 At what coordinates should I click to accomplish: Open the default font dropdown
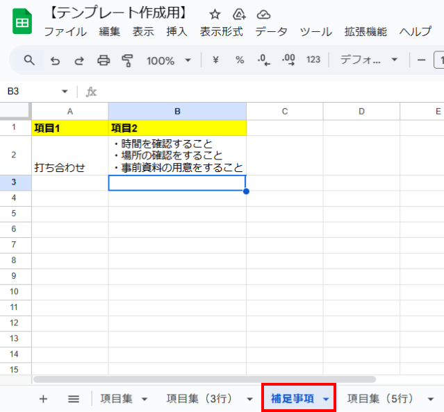[368, 60]
